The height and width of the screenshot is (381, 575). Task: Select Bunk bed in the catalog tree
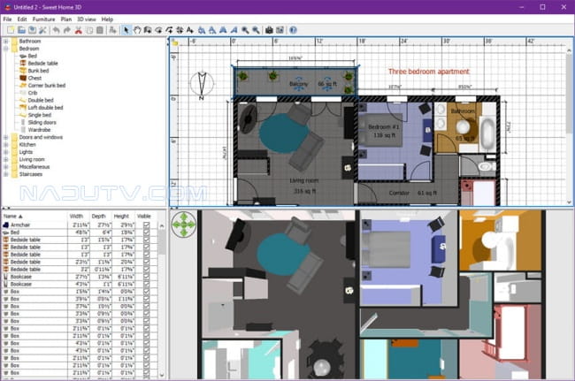[38, 71]
